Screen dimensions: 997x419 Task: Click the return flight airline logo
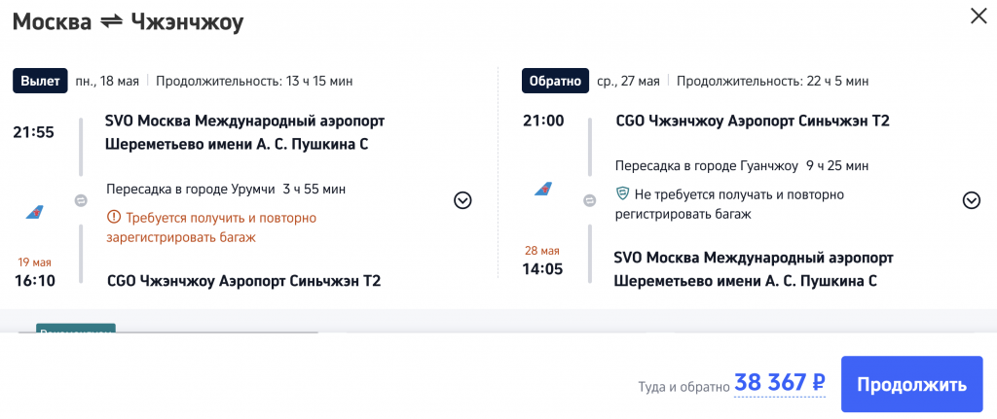coord(543,189)
